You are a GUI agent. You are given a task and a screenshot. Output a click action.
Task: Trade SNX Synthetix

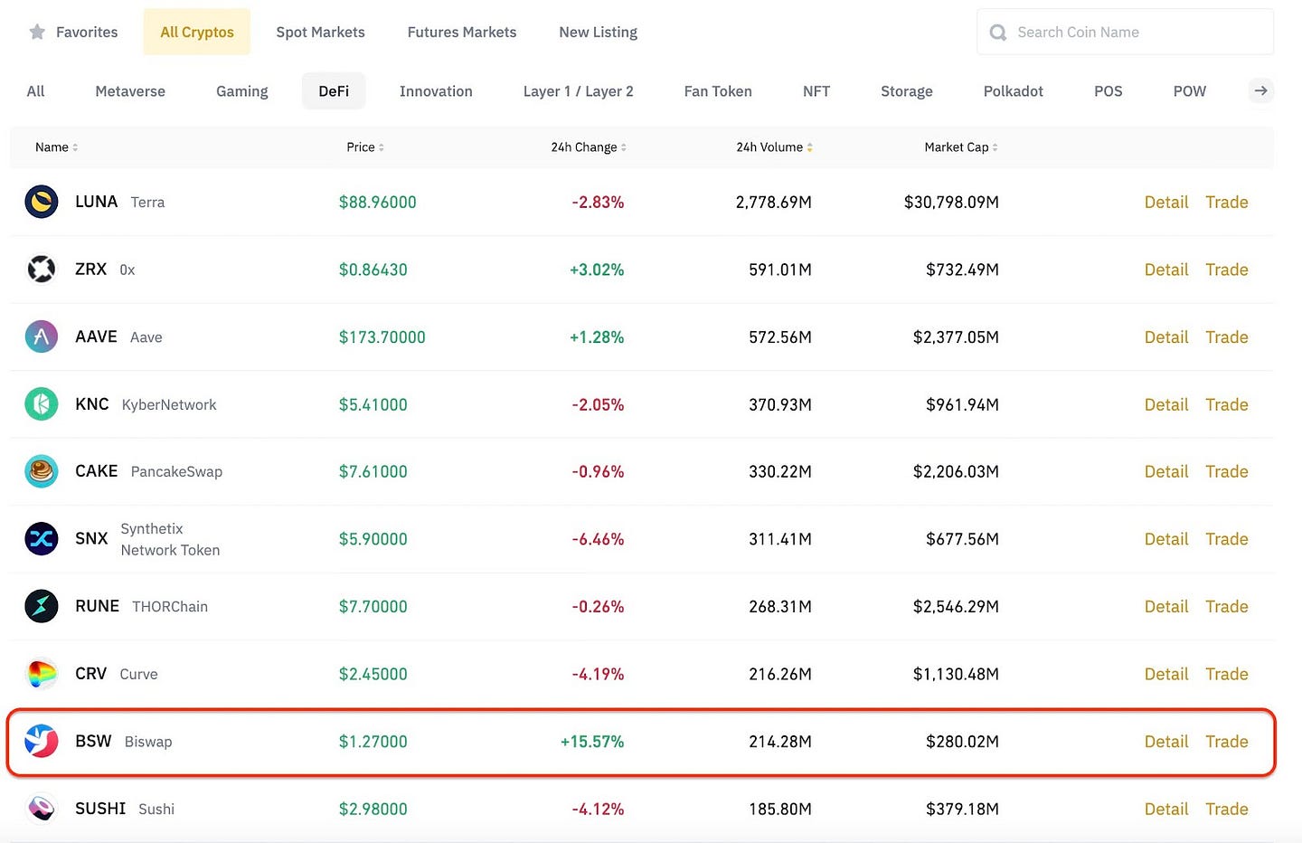1227,539
